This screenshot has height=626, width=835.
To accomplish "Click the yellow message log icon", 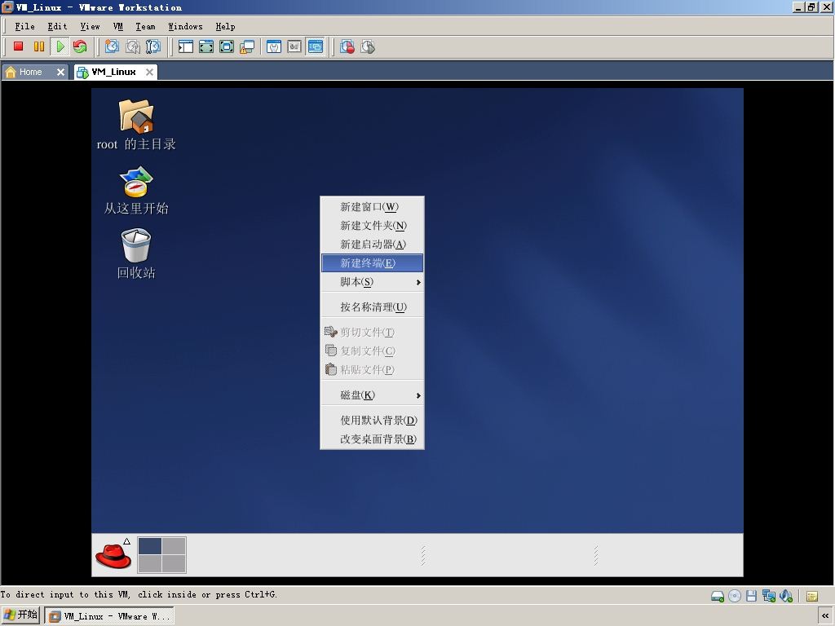I will [x=812, y=596].
